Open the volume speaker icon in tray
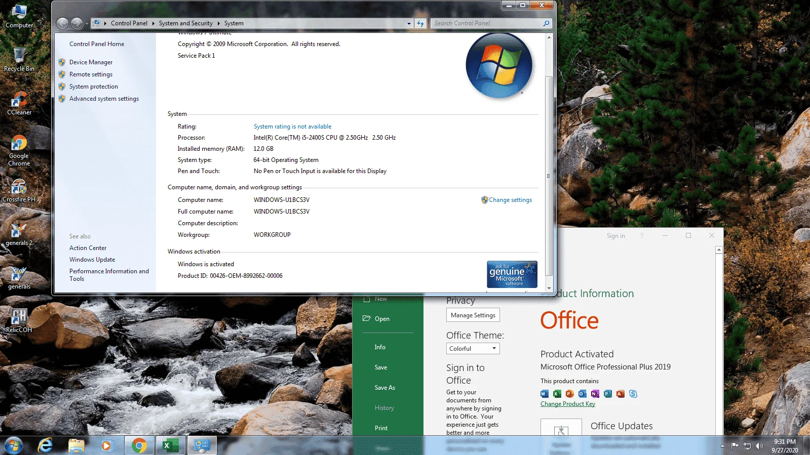810x455 pixels. click(x=759, y=446)
